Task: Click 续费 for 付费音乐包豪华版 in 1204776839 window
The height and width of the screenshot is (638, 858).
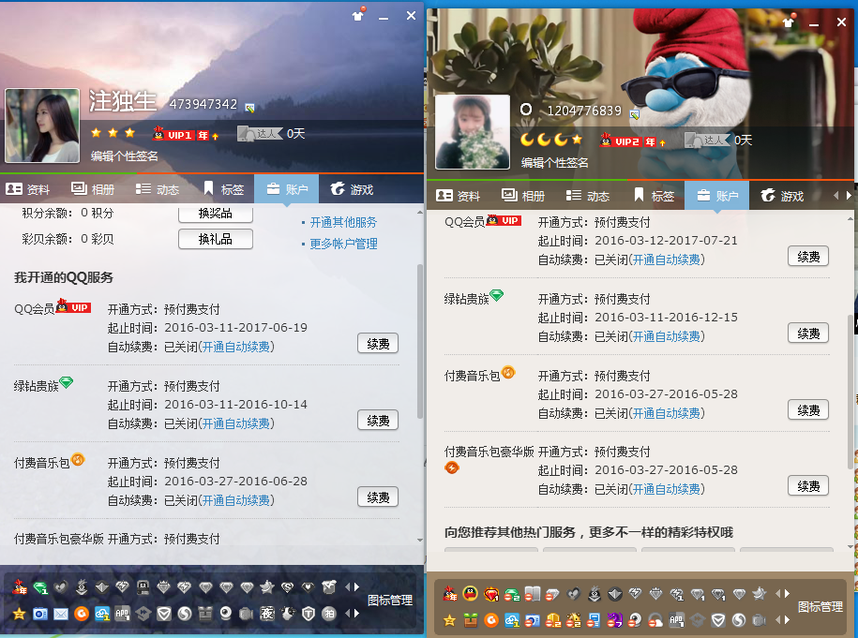Action: pyautogui.click(x=808, y=486)
